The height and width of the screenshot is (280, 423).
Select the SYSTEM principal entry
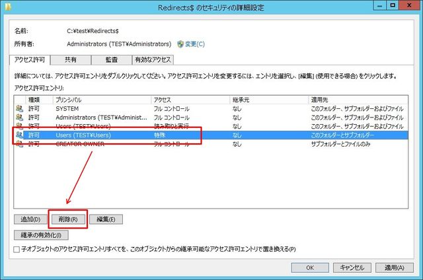point(211,108)
